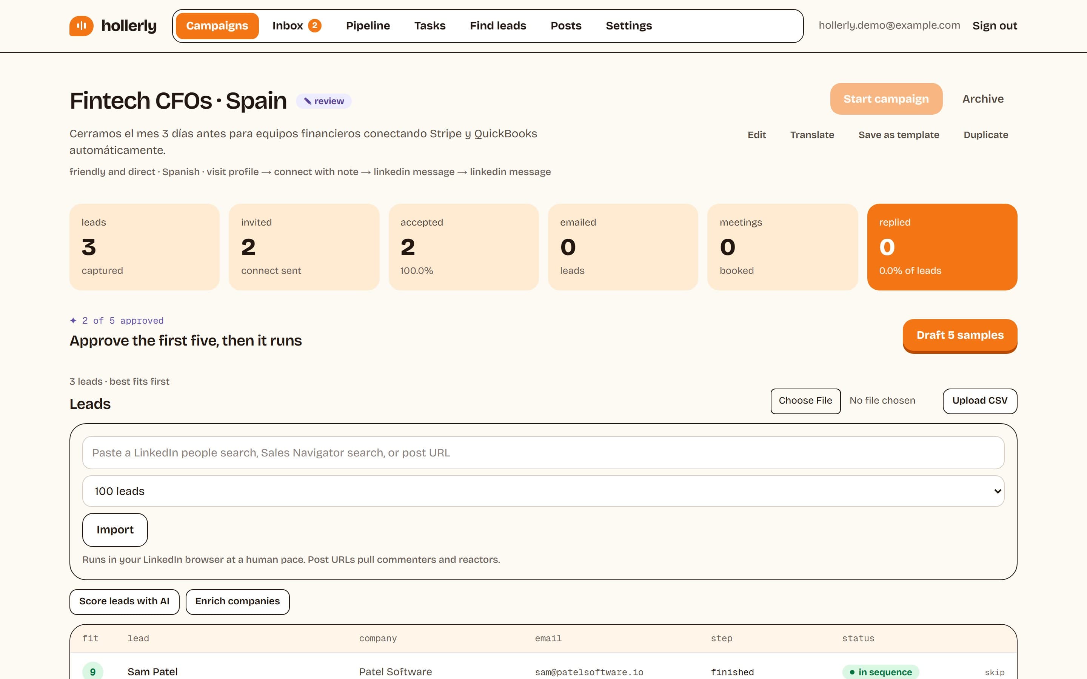Click Translate

tap(811, 135)
